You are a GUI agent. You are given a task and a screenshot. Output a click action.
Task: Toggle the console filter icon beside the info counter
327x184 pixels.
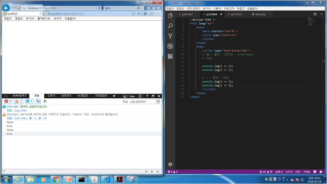[x=38, y=101]
